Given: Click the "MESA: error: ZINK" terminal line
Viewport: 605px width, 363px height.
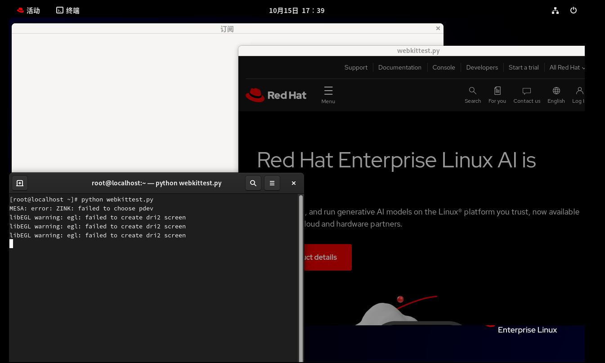Looking at the screenshot, I should 81,208.
